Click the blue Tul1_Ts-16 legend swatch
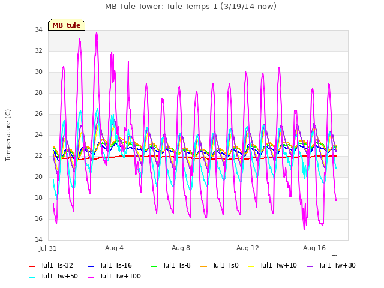This screenshot has height=288, width=384. [x=91, y=266]
